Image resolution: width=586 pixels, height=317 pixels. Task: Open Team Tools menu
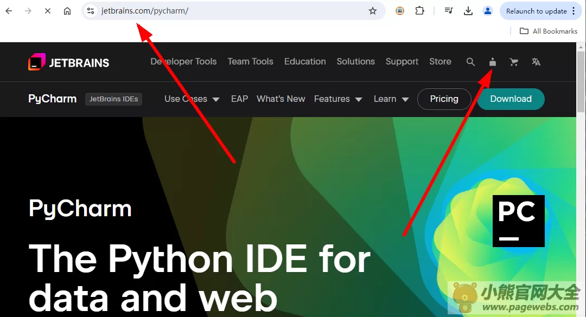coord(250,62)
